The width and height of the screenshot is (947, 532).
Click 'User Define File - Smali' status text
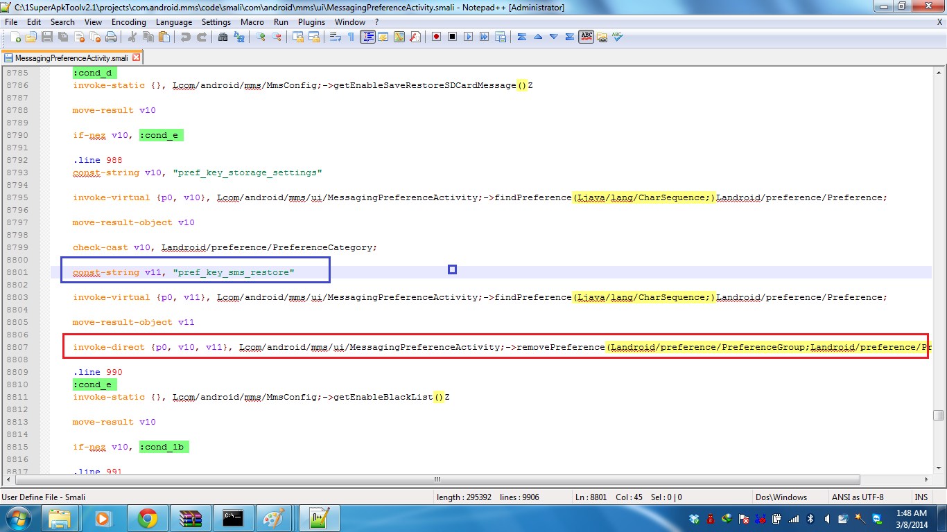coord(44,497)
